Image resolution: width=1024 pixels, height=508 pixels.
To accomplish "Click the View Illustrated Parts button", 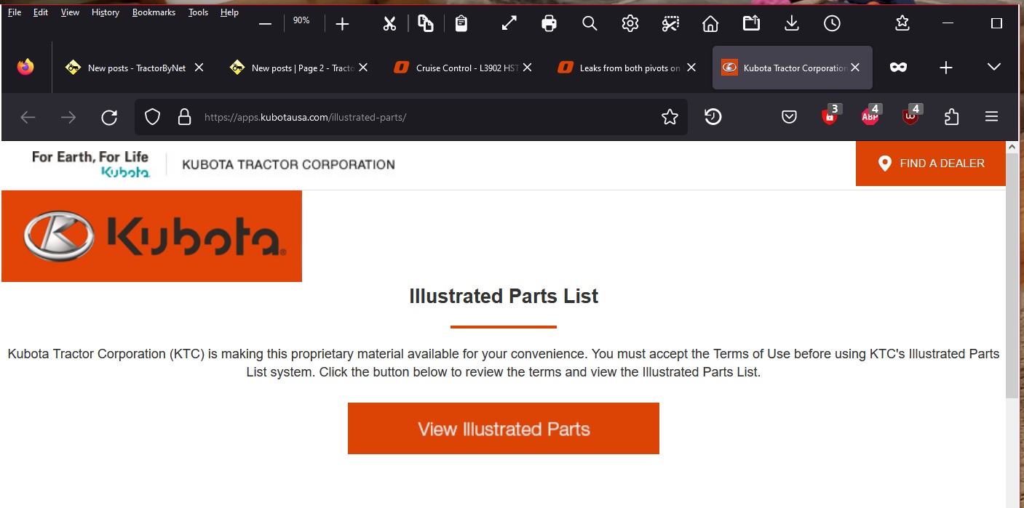I will point(504,429).
